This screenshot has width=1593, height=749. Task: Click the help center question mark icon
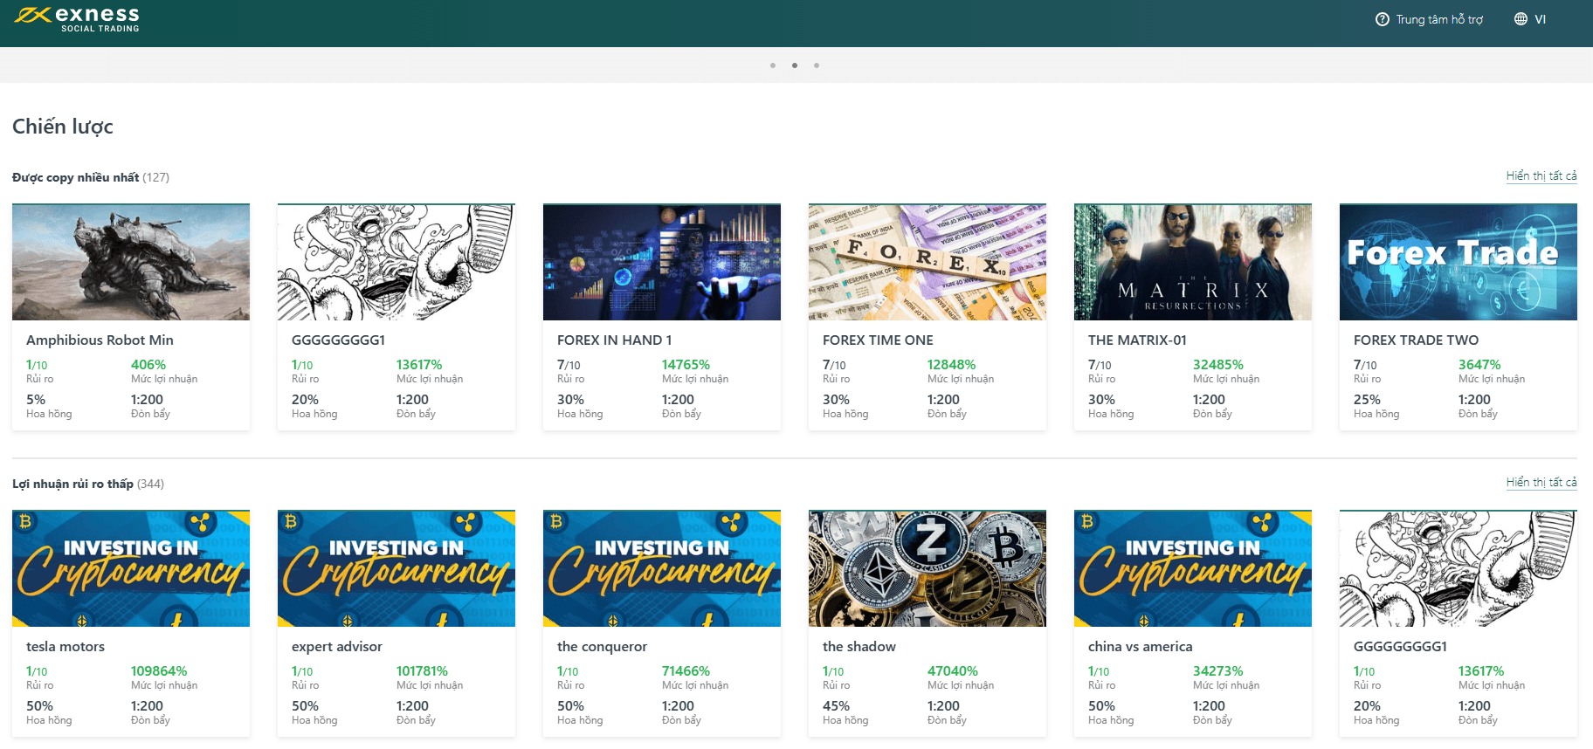tap(1382, 19)
